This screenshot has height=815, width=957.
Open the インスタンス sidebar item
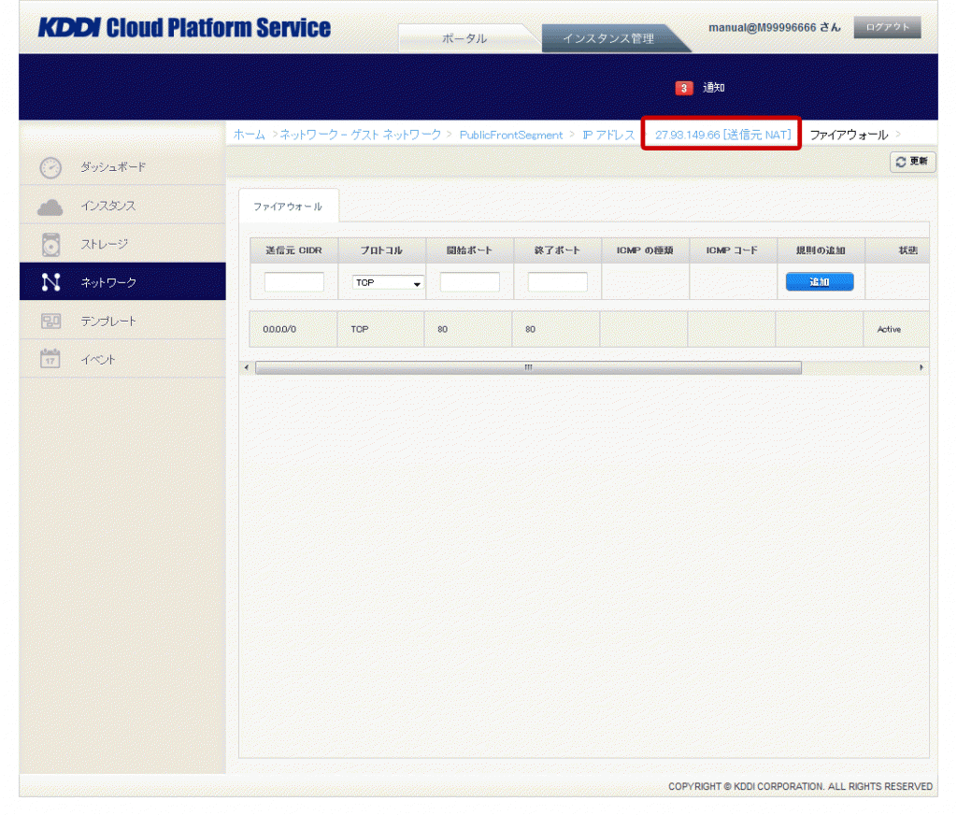click(x=122, y=205)
